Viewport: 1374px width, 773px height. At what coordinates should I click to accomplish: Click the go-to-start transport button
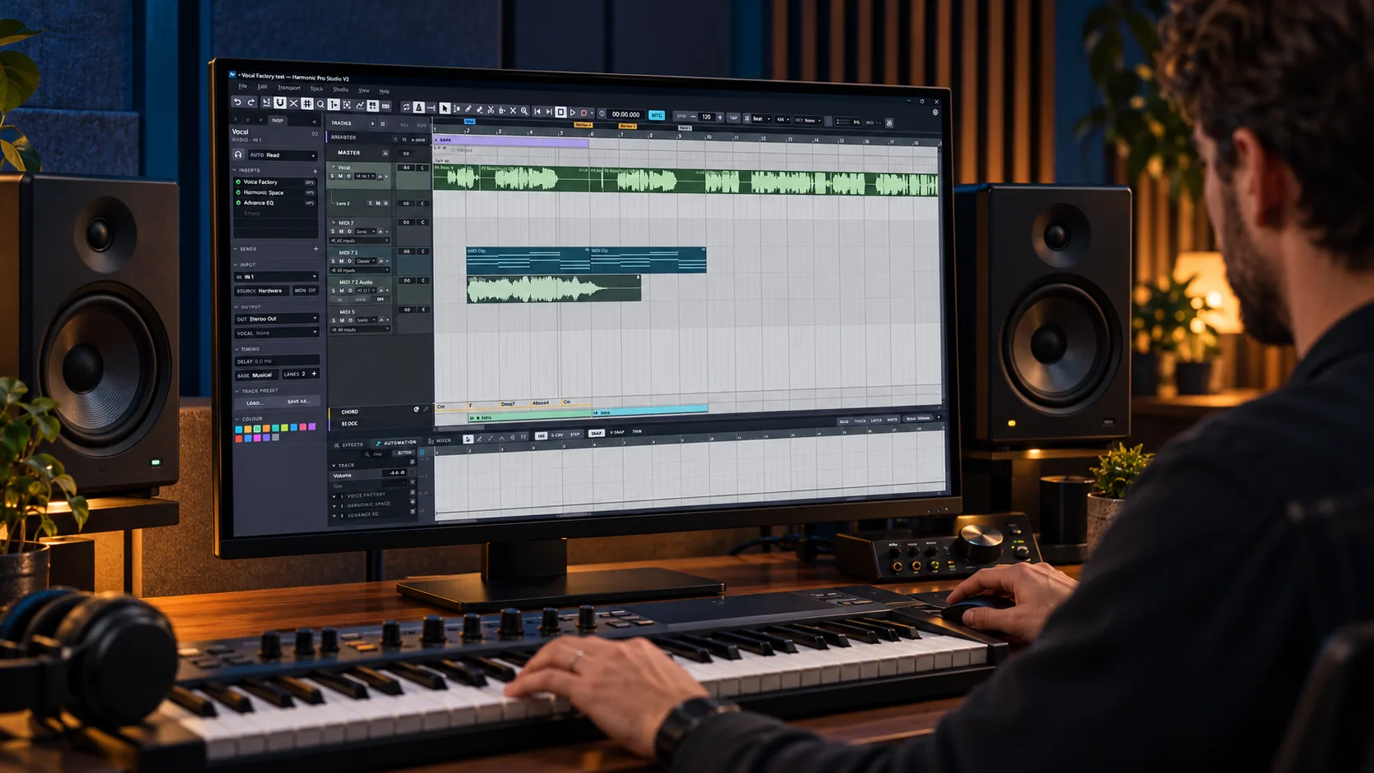[x=537, y=111]
